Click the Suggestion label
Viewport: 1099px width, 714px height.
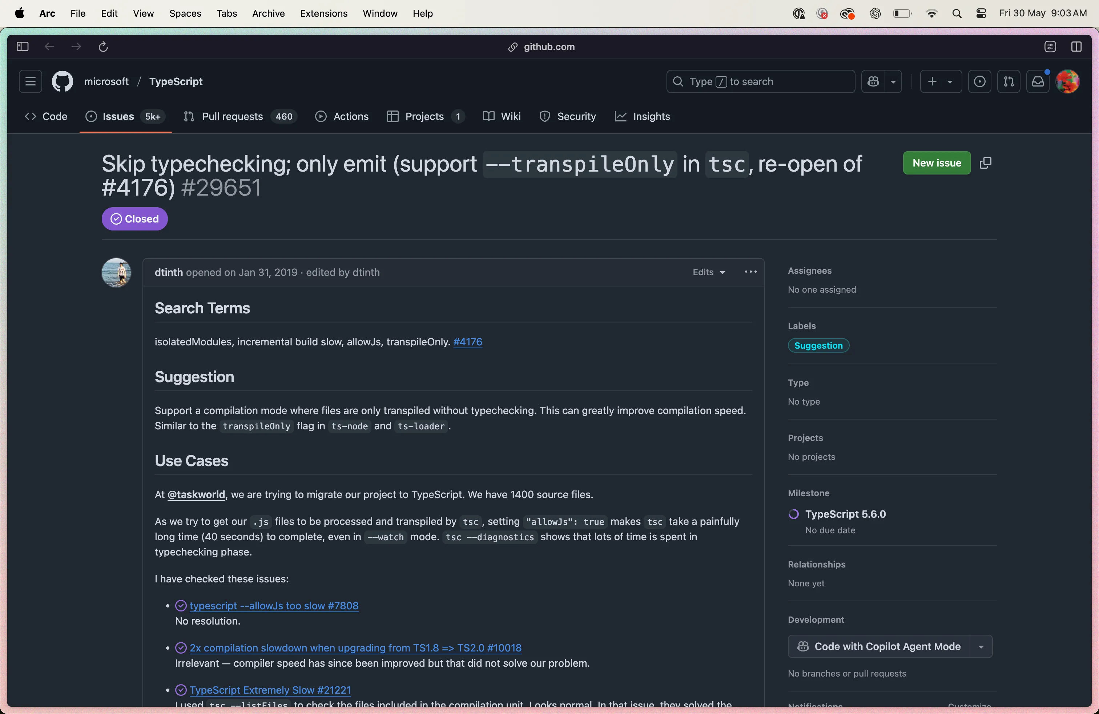point(818,345)
